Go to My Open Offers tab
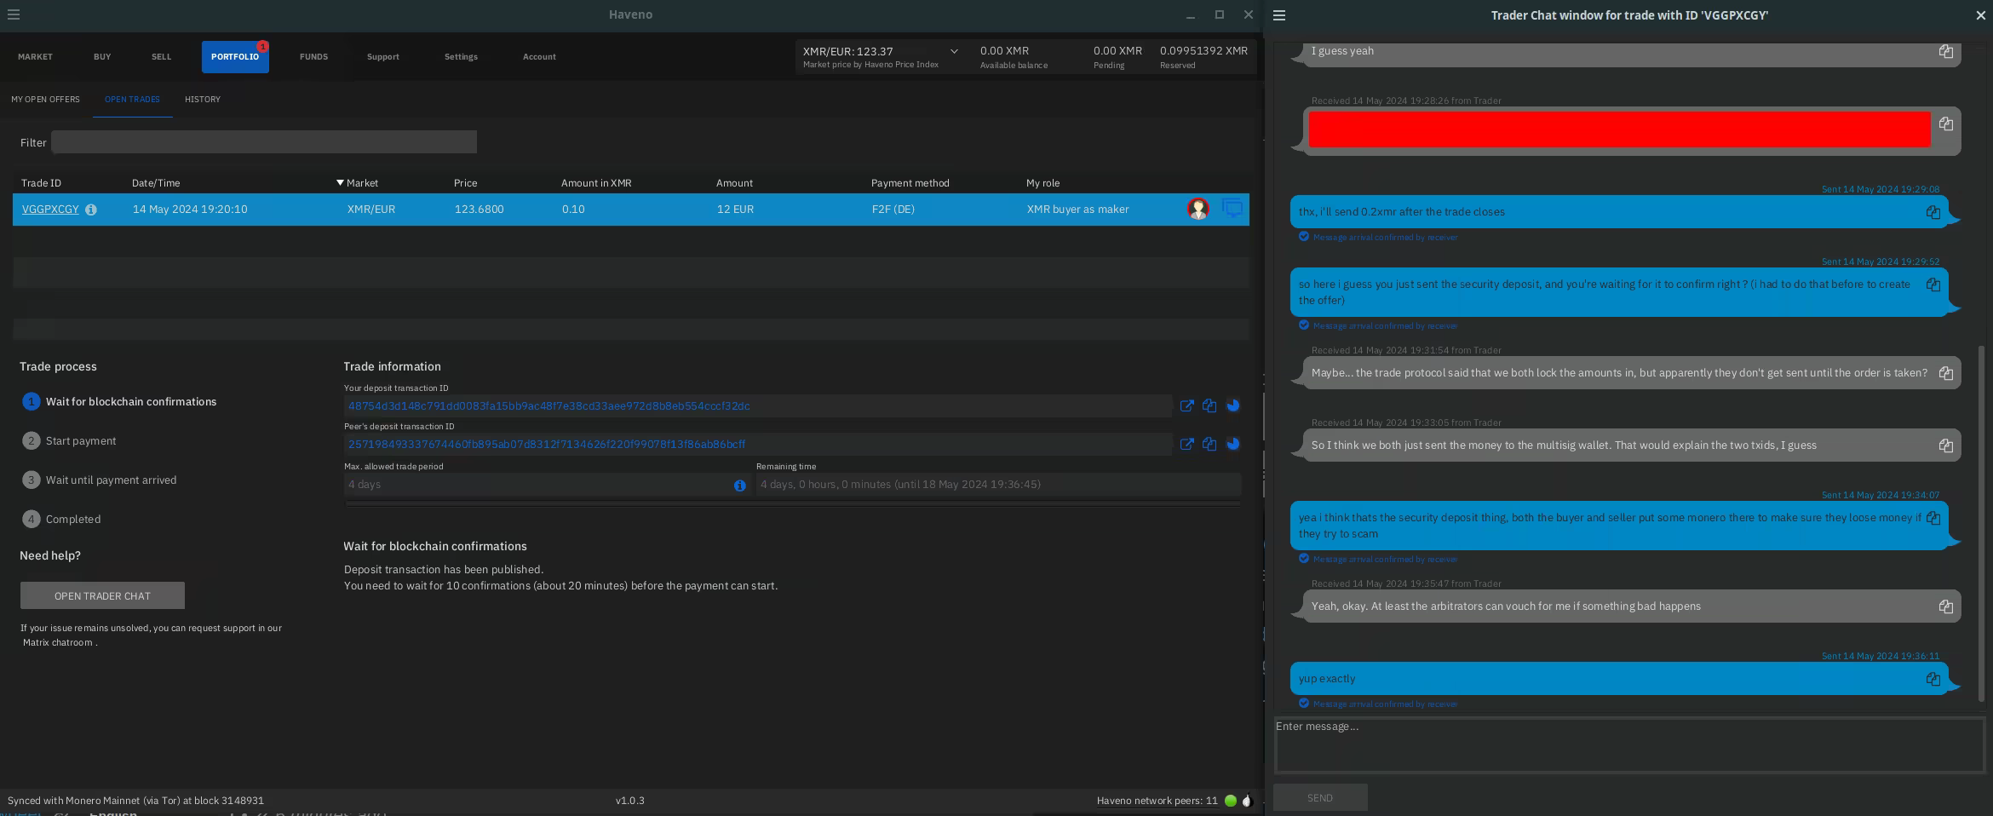 point(45,100)
